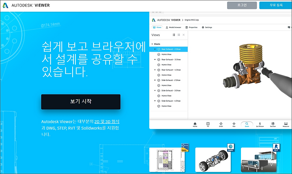Select the Rear Exhaust - 2 Shoe row
Image resolution: width=292 pixels, height=174 pixels.
click(169, 49)
